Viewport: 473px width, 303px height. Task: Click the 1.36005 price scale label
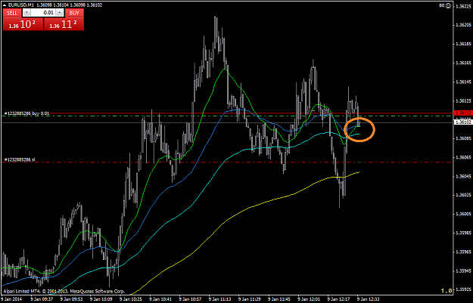[x=464, y=214]
